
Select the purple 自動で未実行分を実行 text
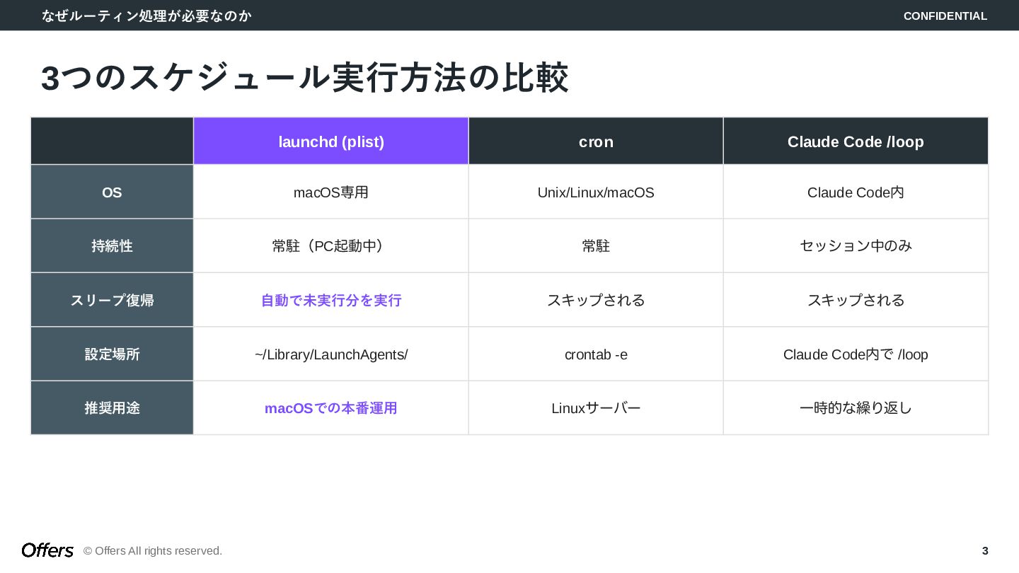coord(331,301)
